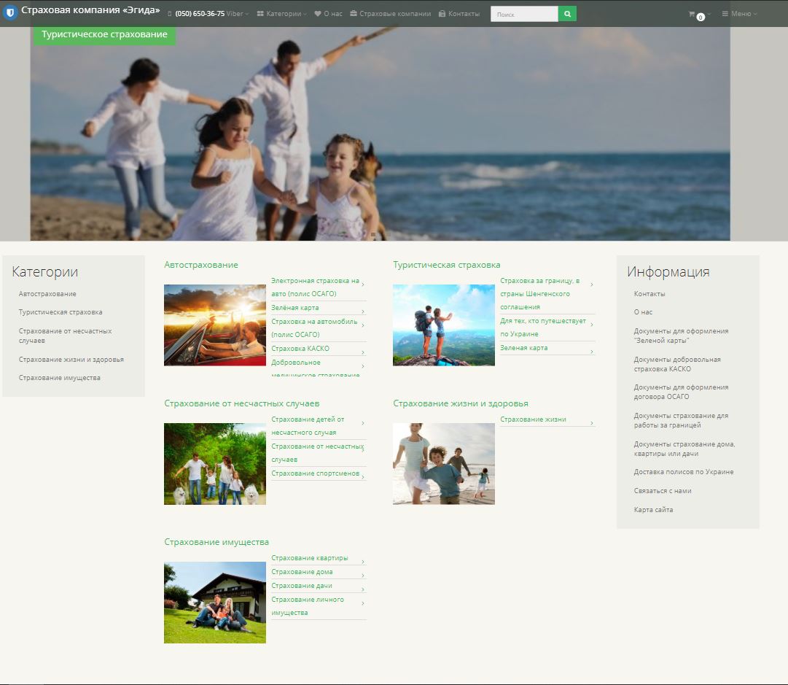Click the grid icon beside Категории

pyautogui.click(x=260, y=14)
